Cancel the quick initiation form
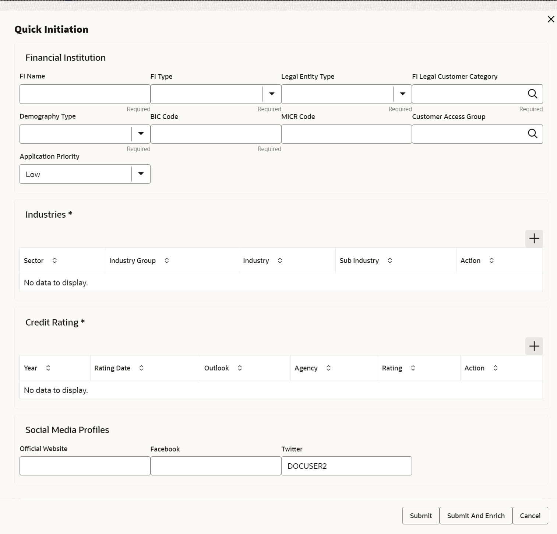This screenshot has height=534, width=557. pos(530,516)
